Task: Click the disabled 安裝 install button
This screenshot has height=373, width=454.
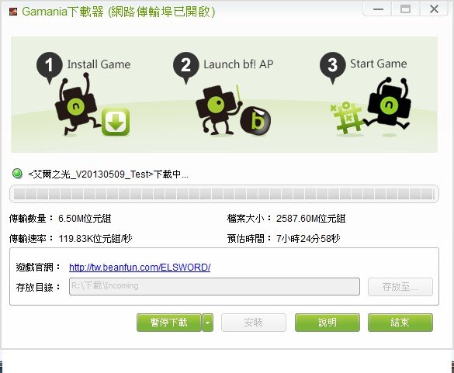Action: click(254, 323)
